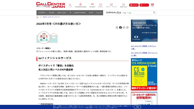Open the 月刊CallCenterJapan magazine icon

[81, 5]
